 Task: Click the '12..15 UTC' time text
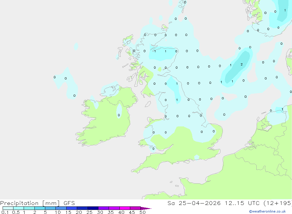click(x=242, y=203)
